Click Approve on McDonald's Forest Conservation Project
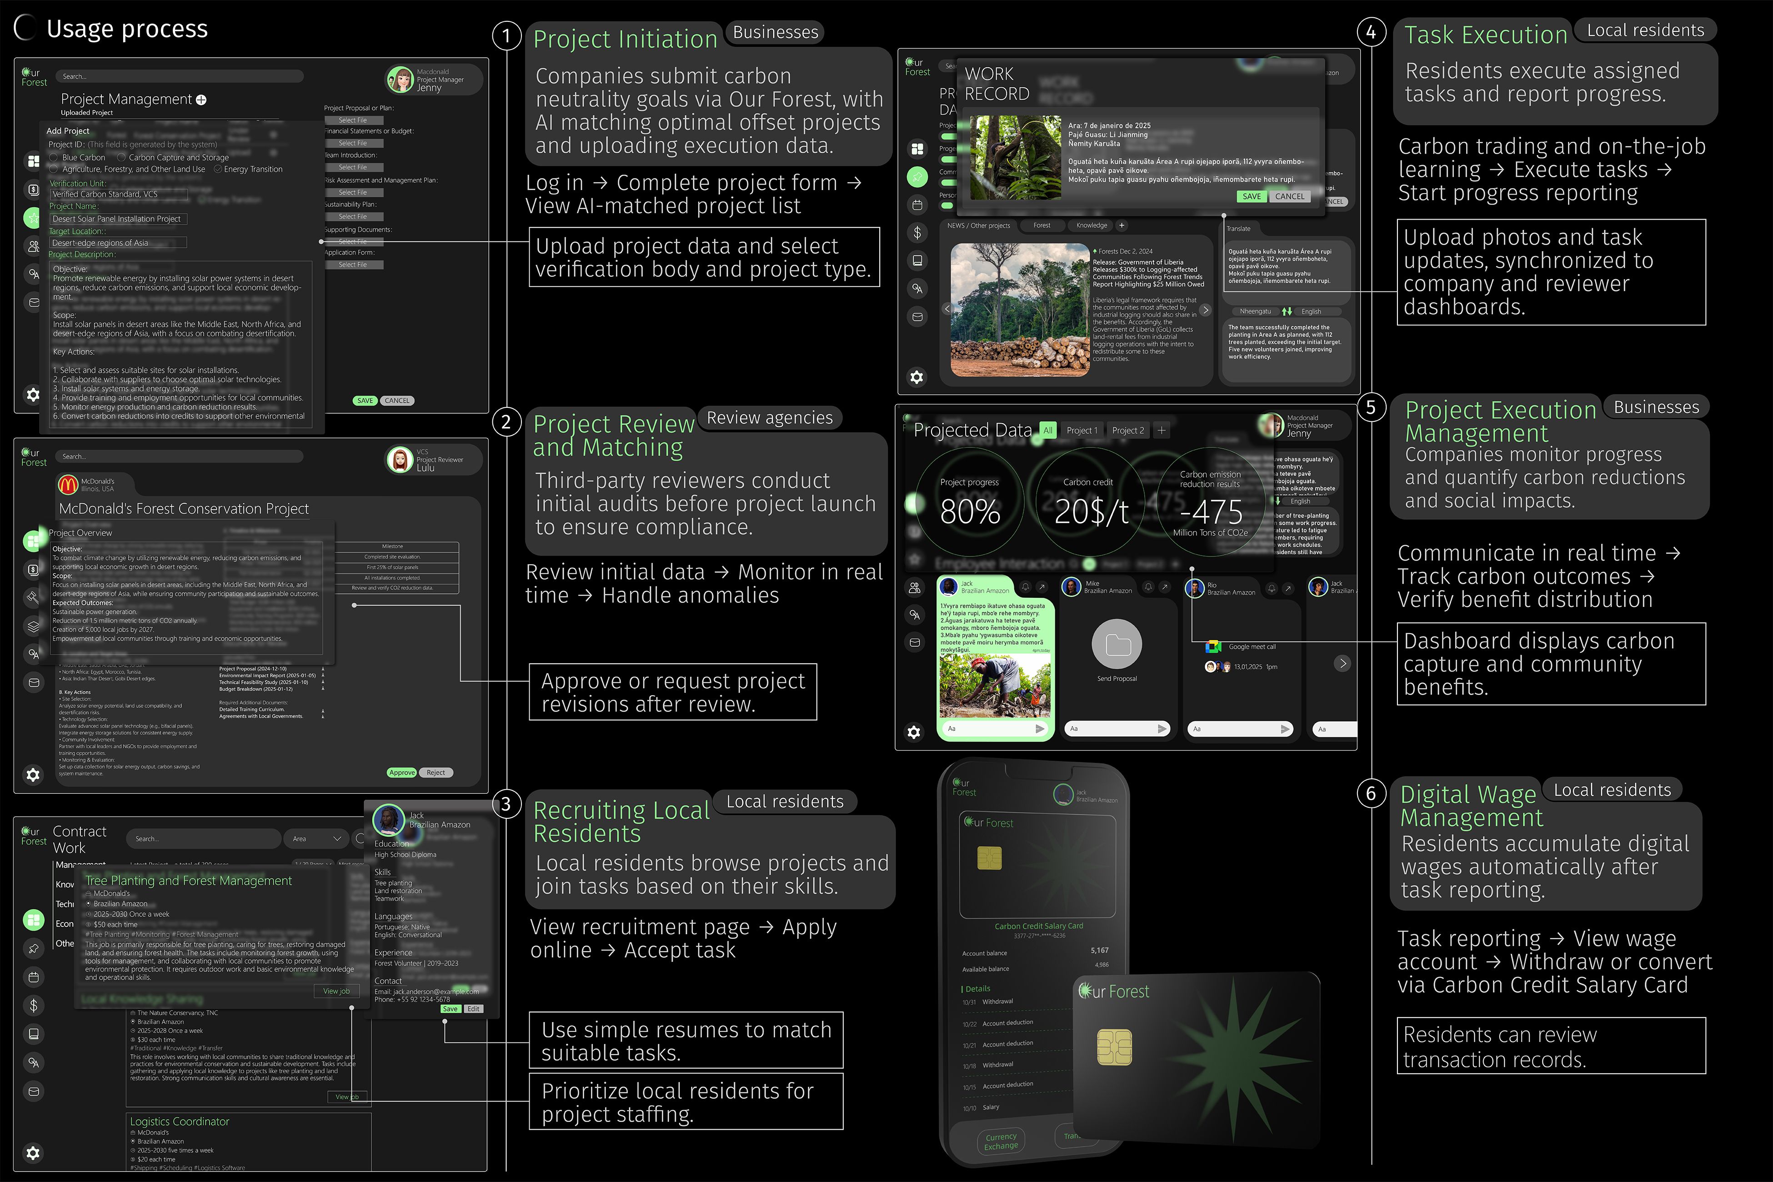The image size is (1773, 1182). [x=402, y=773]
